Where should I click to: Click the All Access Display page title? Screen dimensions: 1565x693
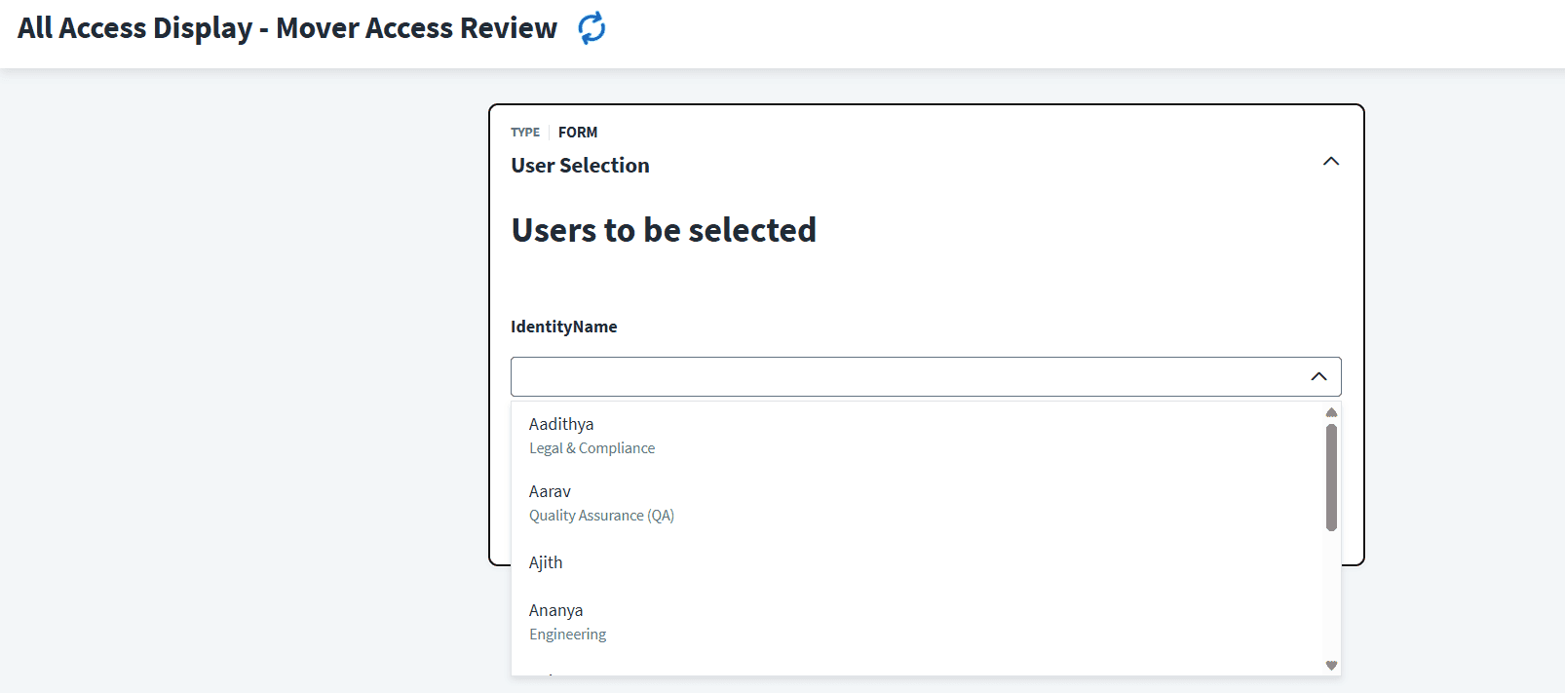pyautogui.click(x=287, y=28)
